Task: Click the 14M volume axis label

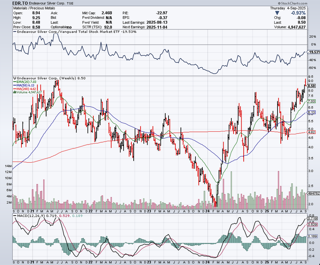Action: pos(9,166)
